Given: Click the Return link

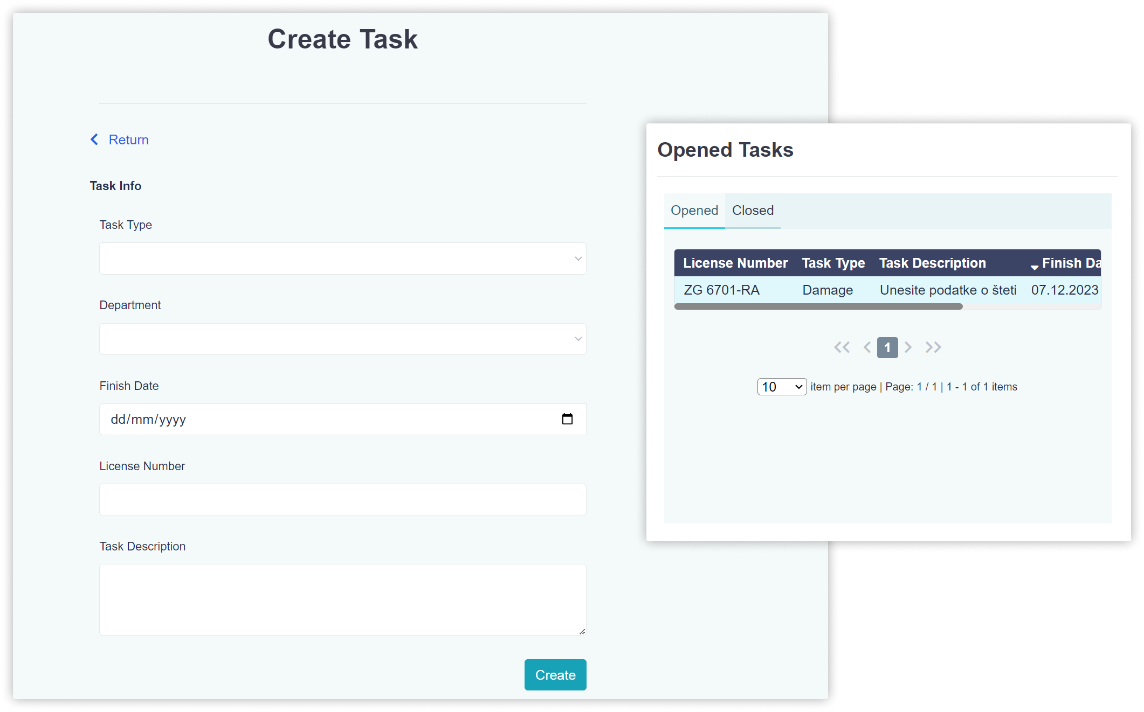Looking at the screenshot, I should 128,139.
